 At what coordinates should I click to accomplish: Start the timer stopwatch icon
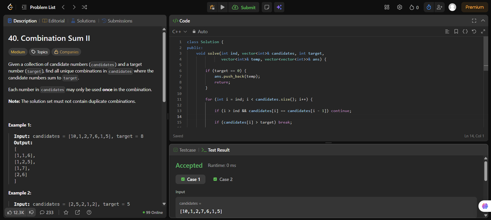(x=429, y=7)
